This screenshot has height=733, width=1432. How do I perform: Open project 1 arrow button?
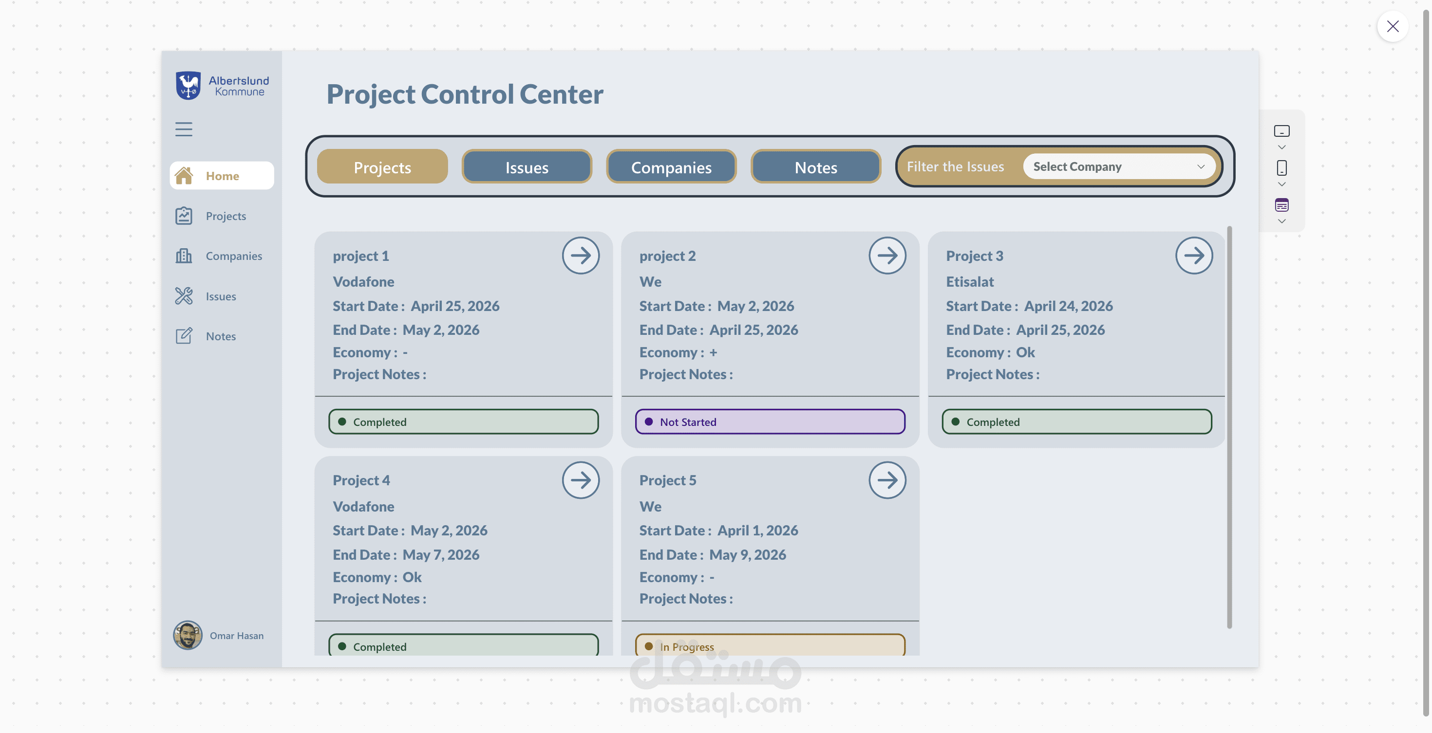pos(581,256)
